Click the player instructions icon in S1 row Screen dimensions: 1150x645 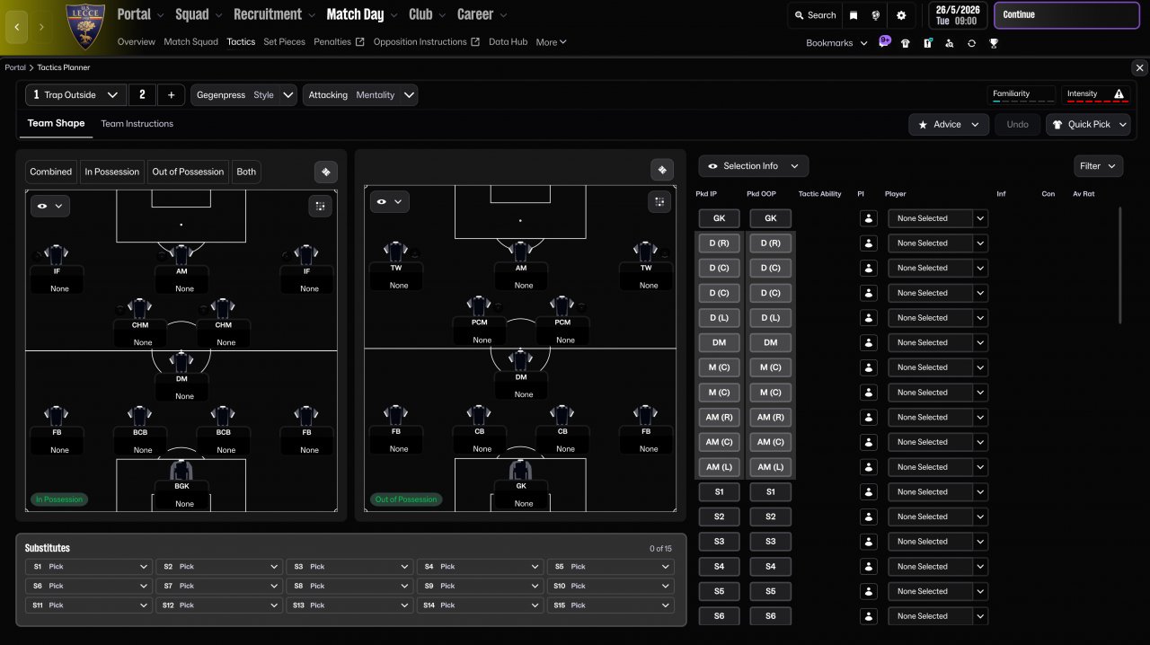[x=868, y=492]
